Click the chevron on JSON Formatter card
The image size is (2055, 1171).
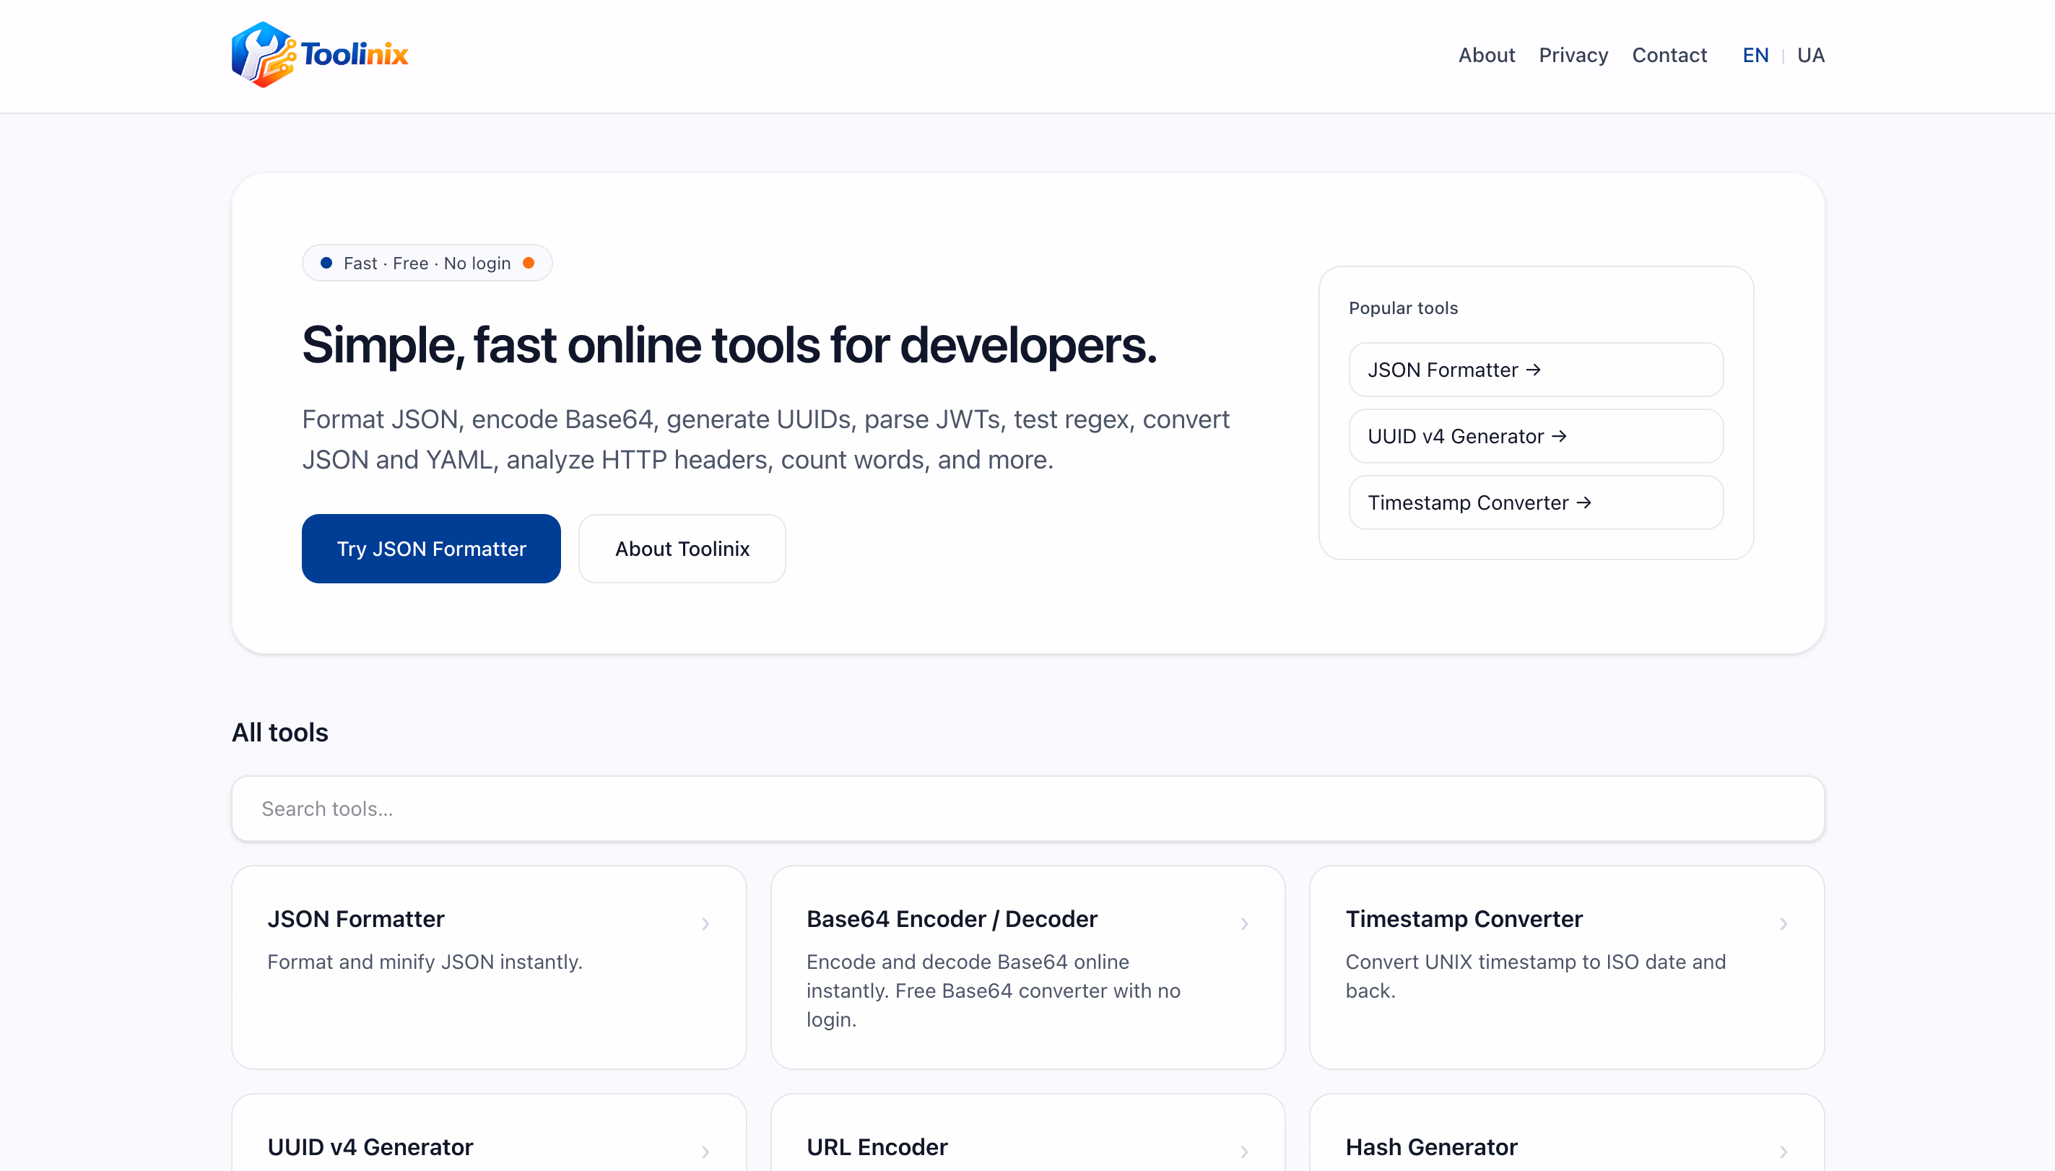click(705, 924)
